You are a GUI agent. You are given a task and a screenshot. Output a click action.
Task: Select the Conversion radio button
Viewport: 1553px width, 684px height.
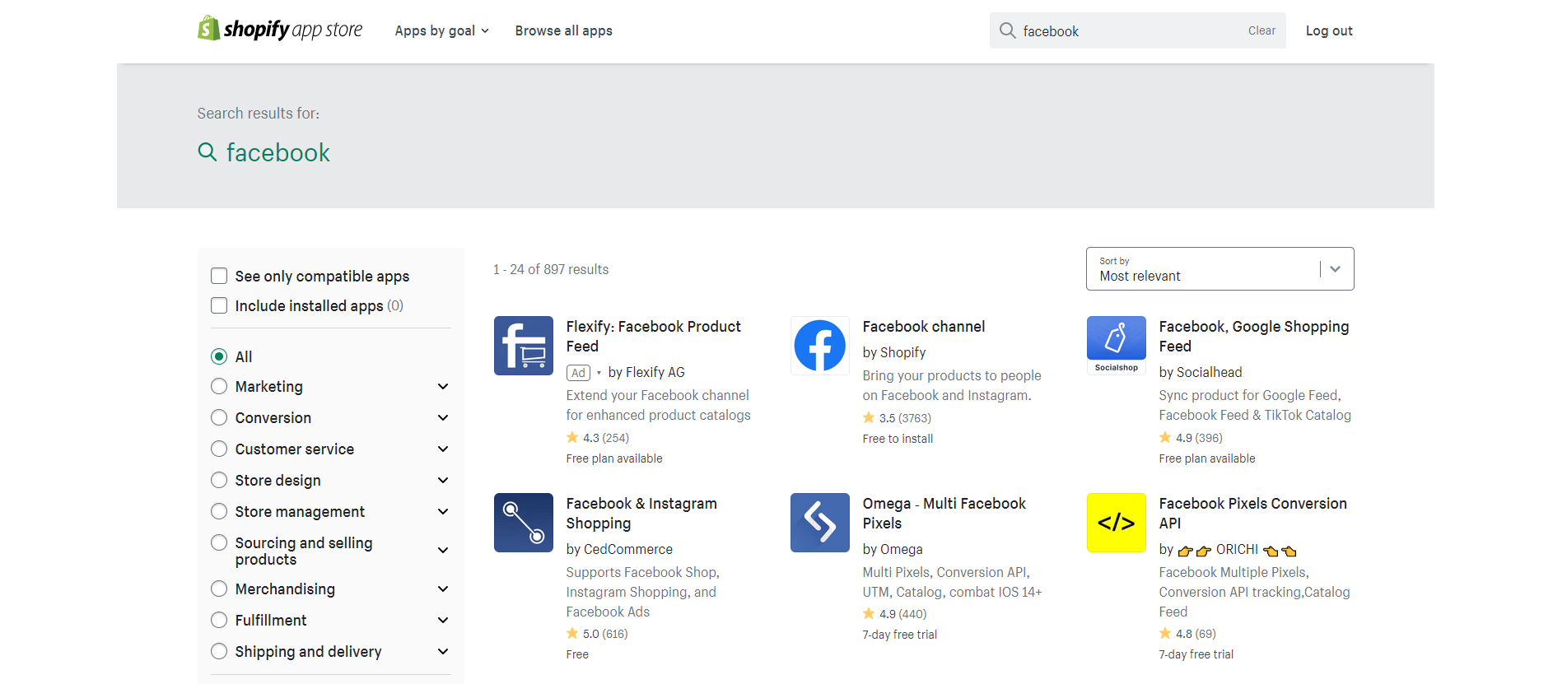219,417
